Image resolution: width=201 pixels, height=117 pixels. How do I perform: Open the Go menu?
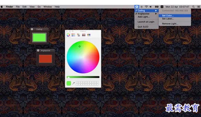pyautogui.click(x=39, y=7)
